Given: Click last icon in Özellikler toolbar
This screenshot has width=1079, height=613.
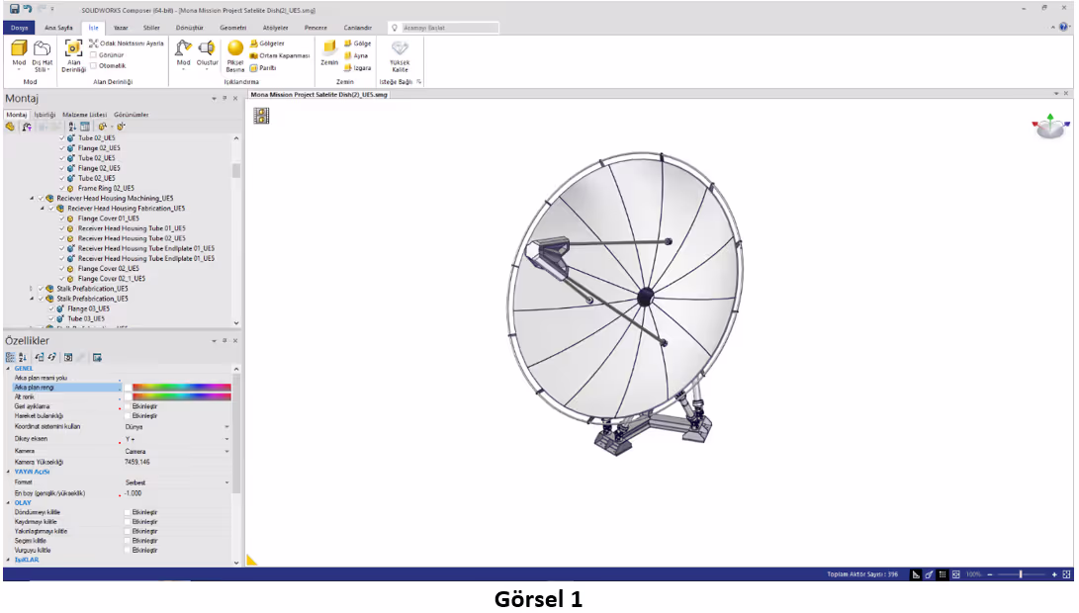Looking at the screenshot, I should 97,358.
